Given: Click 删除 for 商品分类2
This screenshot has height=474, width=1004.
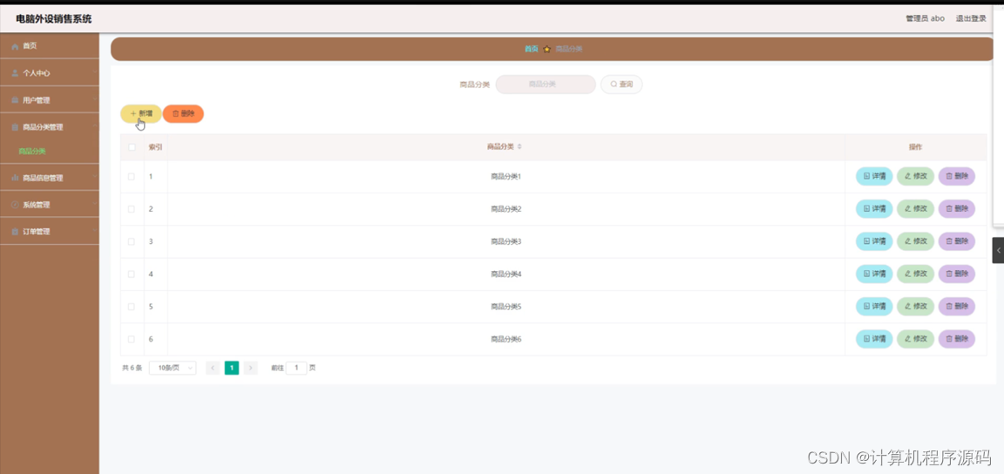Looking at the screenshot, I should 957,209.
